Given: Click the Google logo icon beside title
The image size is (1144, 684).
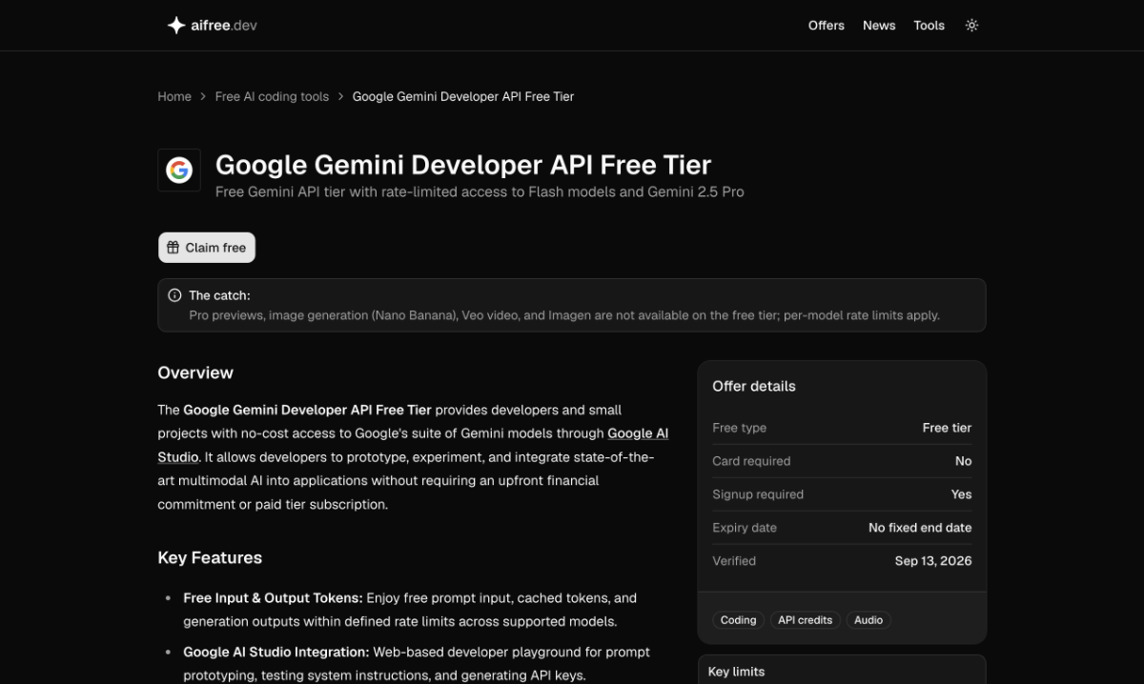Looking at the screenshot, I should point(179,171).
